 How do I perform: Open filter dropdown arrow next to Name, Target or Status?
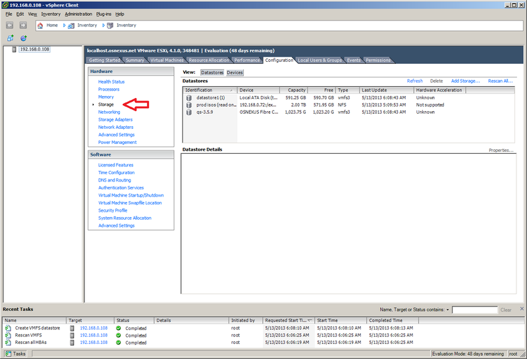[x=448, y=310]
